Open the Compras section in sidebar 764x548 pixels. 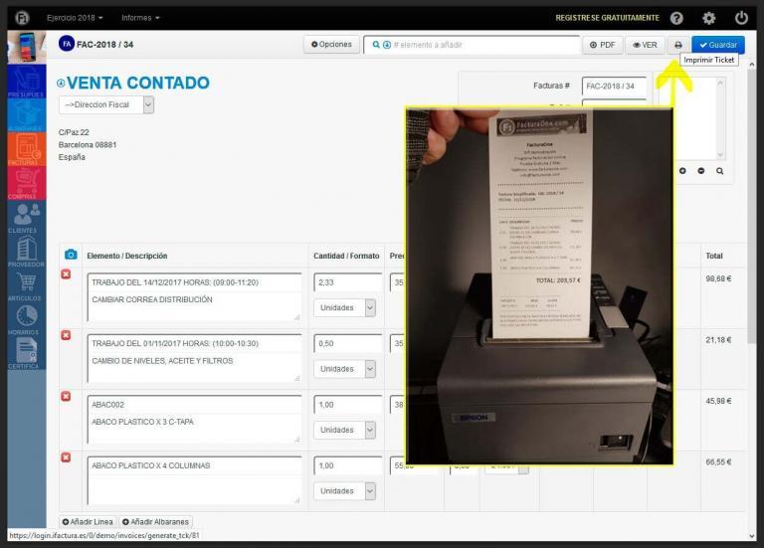click(27, 183)
